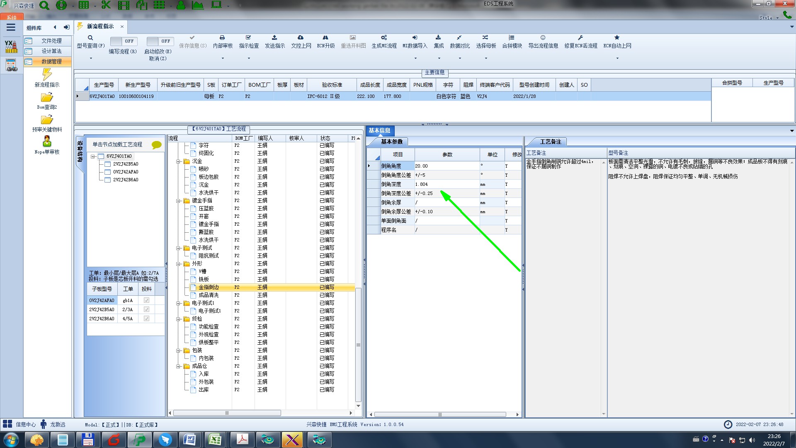Toggle 投料 checkbox for 2V2J42B6A0 row
The width and height of the screenshot is (796, 448).
146,319
